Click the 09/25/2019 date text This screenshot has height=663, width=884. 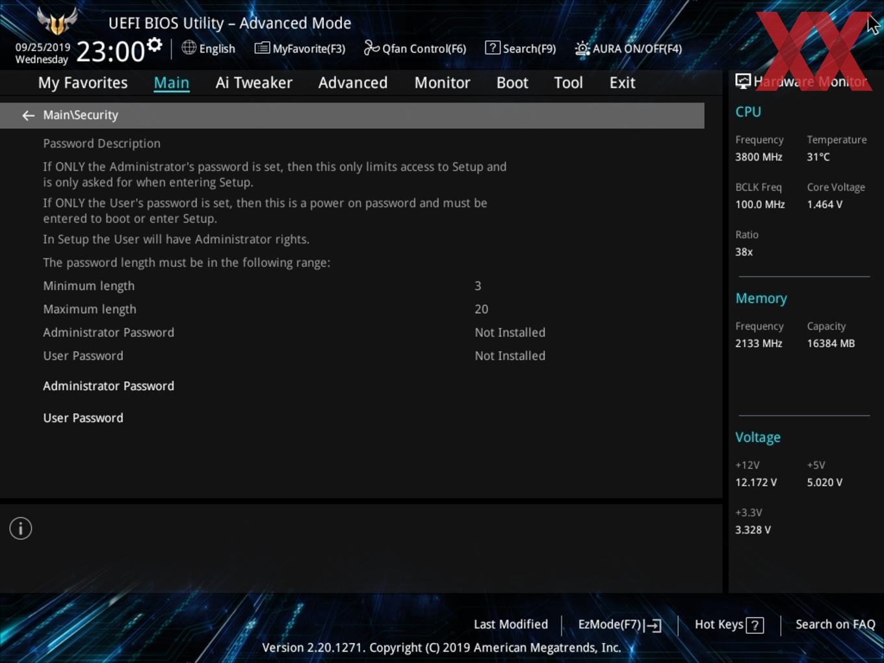click(x=43, y=47)
